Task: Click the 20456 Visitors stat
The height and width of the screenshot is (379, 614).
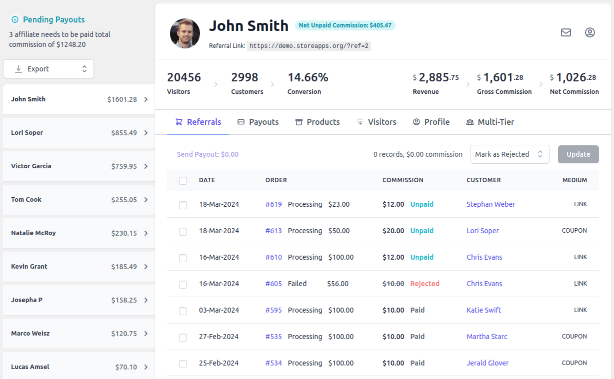Action: [184, 84]
